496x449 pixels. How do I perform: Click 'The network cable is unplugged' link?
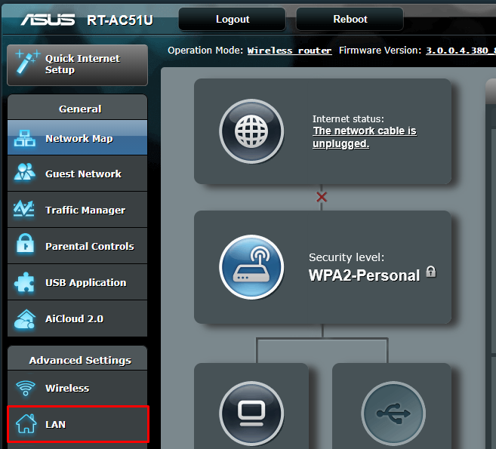(365, 137)
